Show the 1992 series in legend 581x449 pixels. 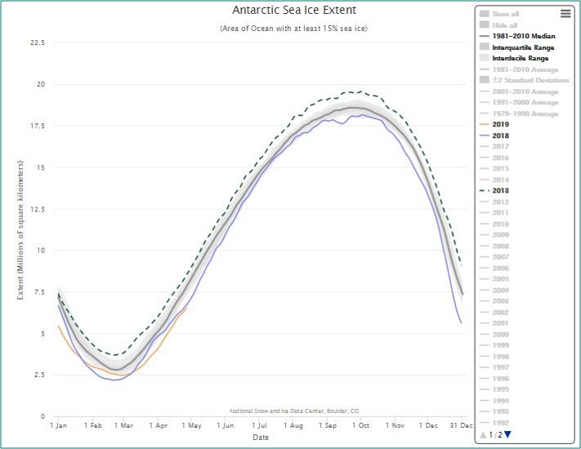pyautogui.click(x=500, y=422)
